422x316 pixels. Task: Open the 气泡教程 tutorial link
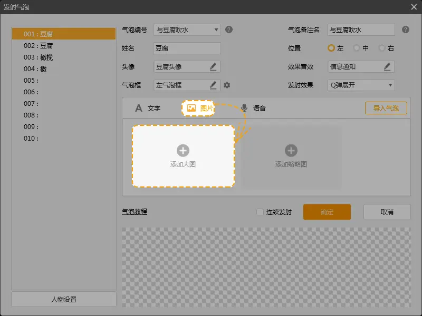pos(135,212)
